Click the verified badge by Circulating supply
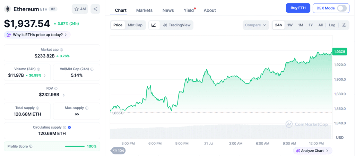This screenshot has width=355, height=156. tap(69, 128)
